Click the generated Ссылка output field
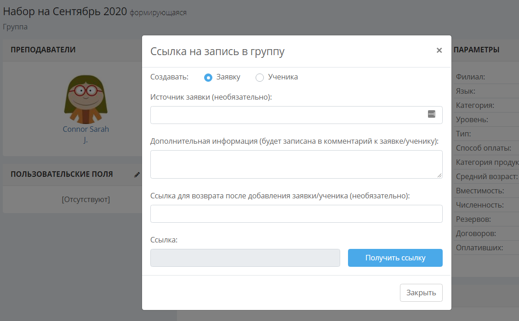 pos(245,258)
